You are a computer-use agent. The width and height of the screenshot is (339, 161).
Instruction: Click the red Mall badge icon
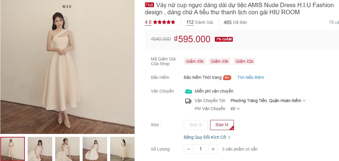(x=150, y=5)
